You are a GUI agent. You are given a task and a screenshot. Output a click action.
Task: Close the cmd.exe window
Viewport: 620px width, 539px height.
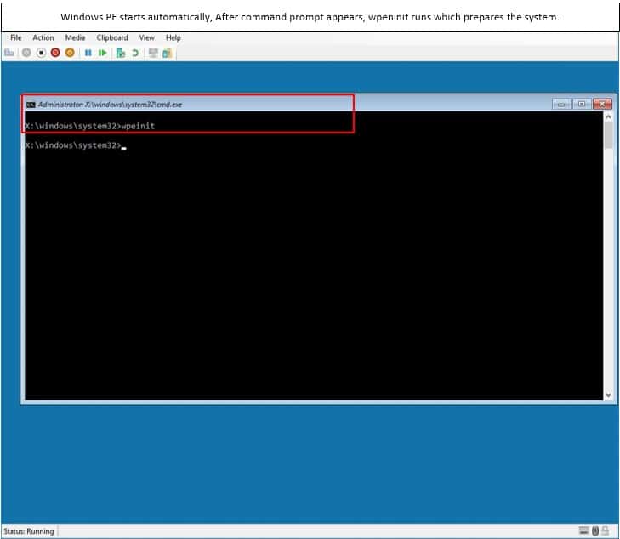[x=602, y=104]
